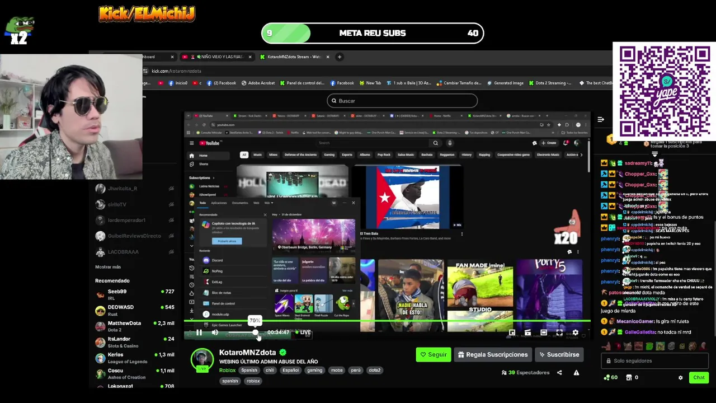This screenshot has height=403, width=716.
Task: Open the Generated Image bookmark
Action: 505,83
